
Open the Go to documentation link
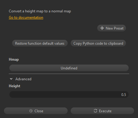[26, 18]
